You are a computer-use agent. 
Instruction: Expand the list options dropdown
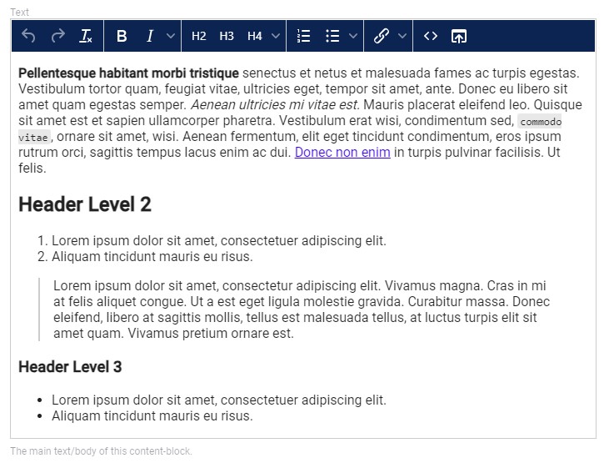(x=353, y=36)
